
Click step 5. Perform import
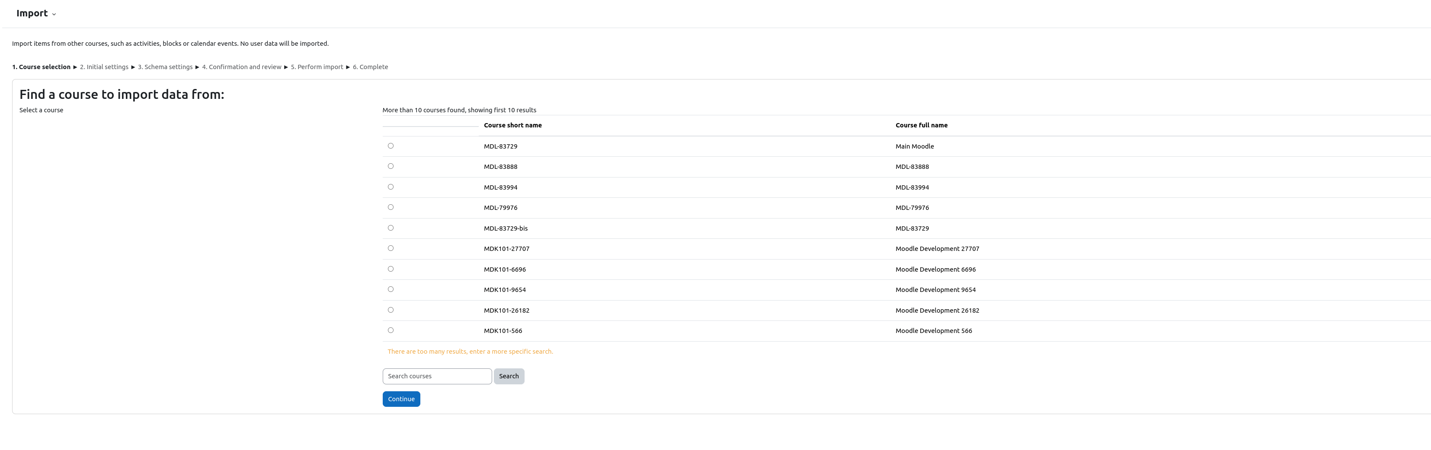(x=317, y=67)
